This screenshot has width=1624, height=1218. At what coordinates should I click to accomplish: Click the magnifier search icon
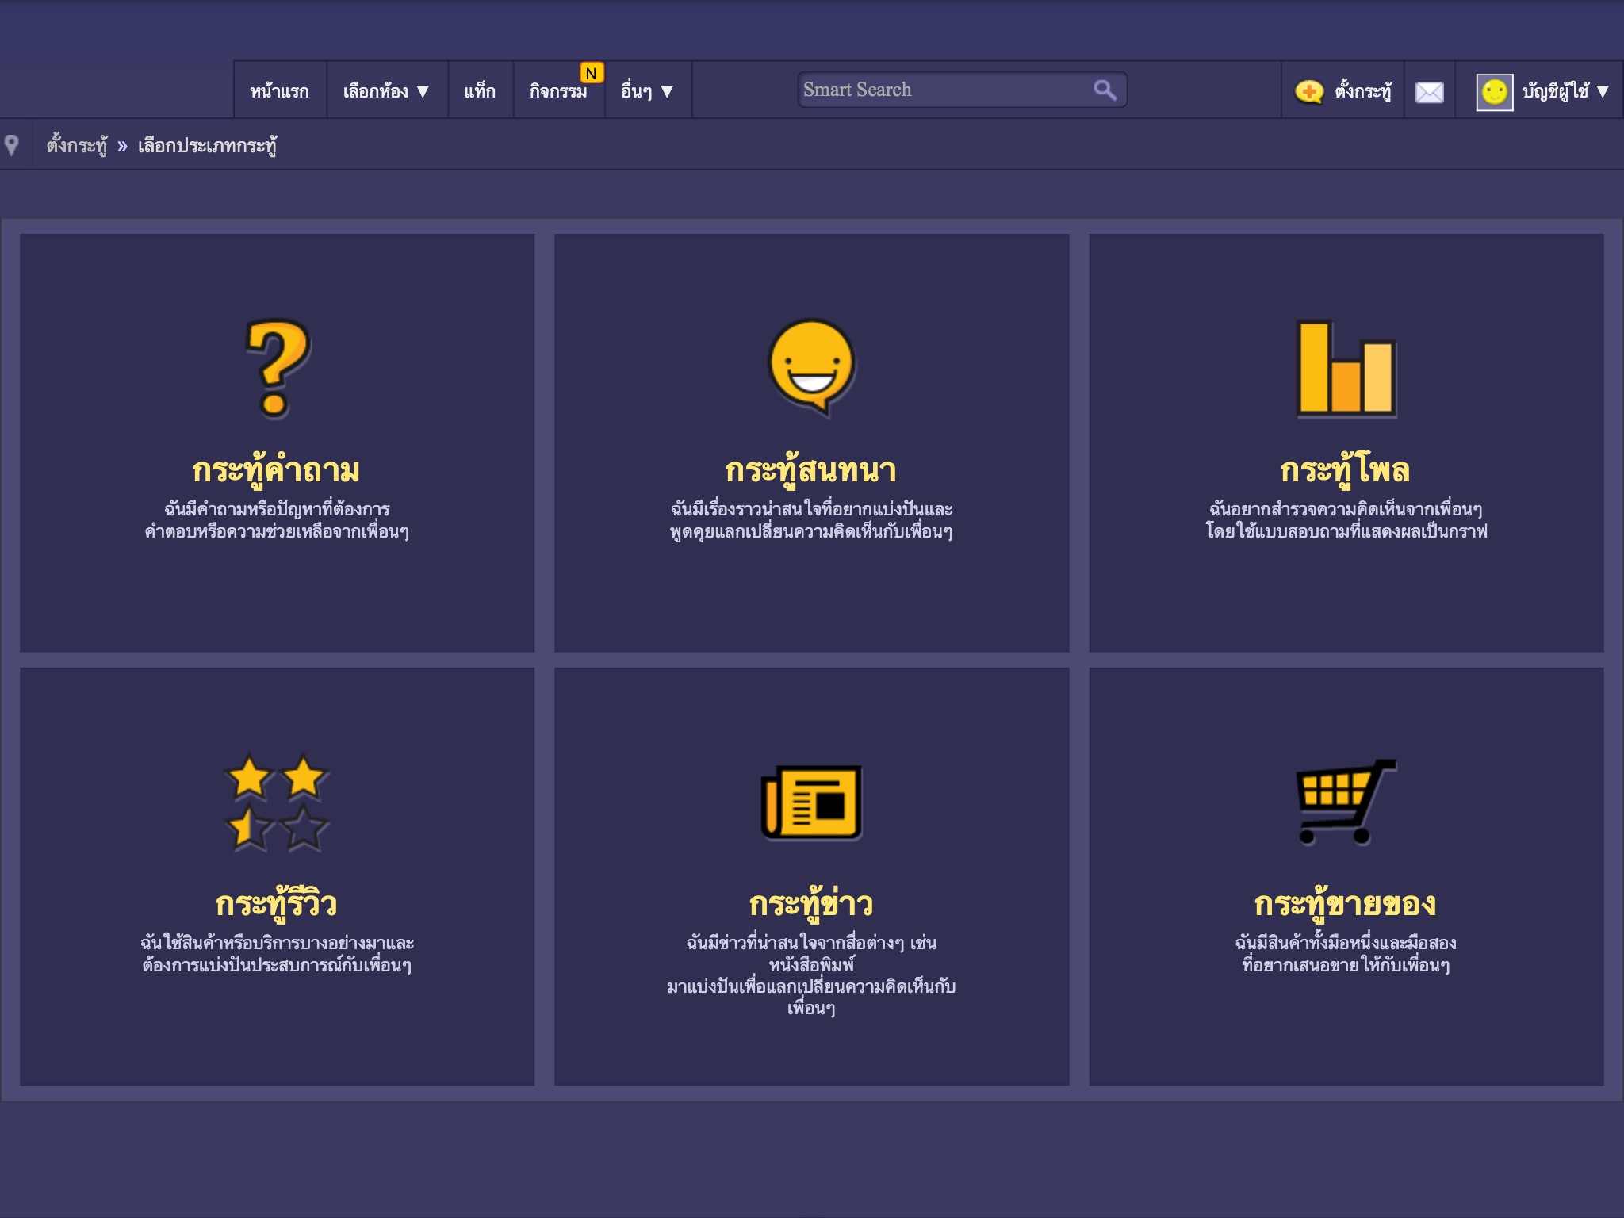[1105, 90]
